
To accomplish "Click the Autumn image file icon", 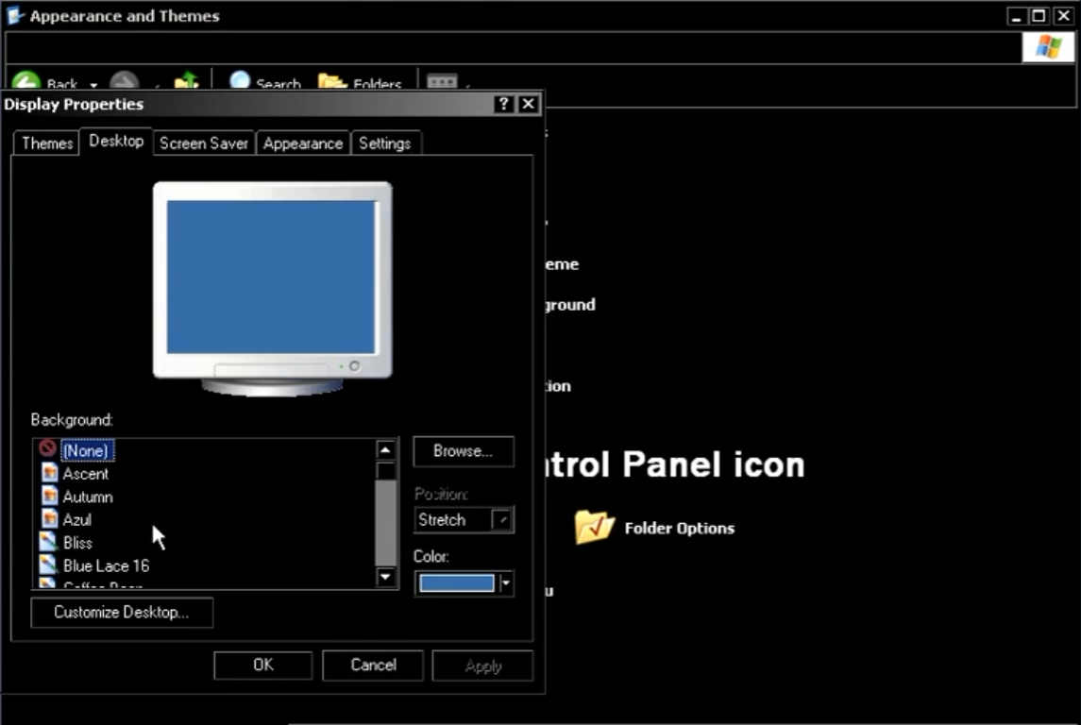I will pos(49,496).
